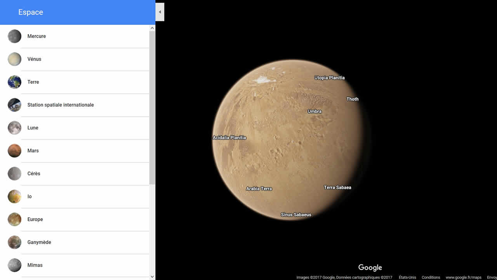Open Station spatiale internationale entry
Screen dimensions: 497x280
point(75,105)
